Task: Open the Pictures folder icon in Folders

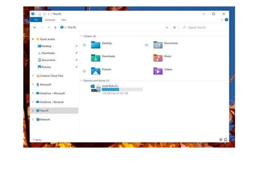Action: [x=96, y=71]
